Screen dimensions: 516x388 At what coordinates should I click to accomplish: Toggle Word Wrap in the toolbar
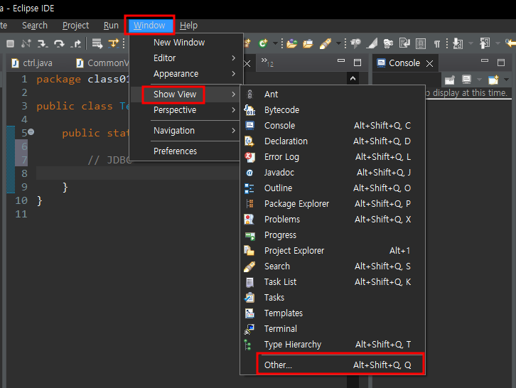tap(404, 43)
